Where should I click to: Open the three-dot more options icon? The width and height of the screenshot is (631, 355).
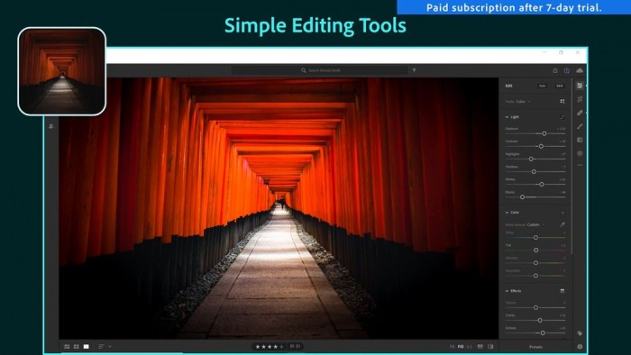(x=580, y=165)
